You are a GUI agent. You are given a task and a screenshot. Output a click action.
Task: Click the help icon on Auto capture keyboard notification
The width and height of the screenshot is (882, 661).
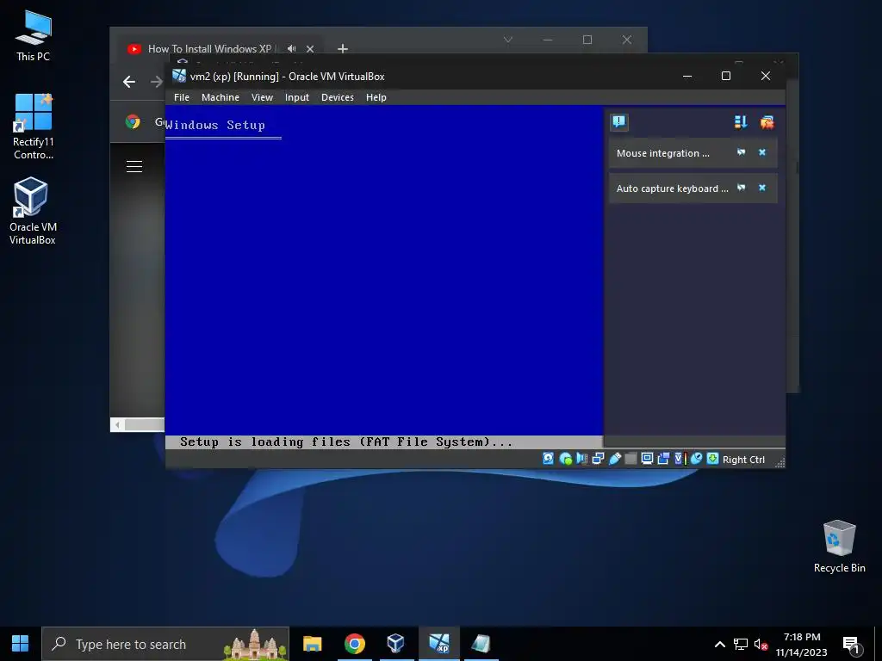[742, 188]
